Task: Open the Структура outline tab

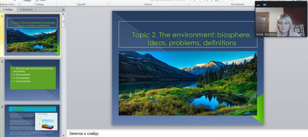Action: click(26, 9)
